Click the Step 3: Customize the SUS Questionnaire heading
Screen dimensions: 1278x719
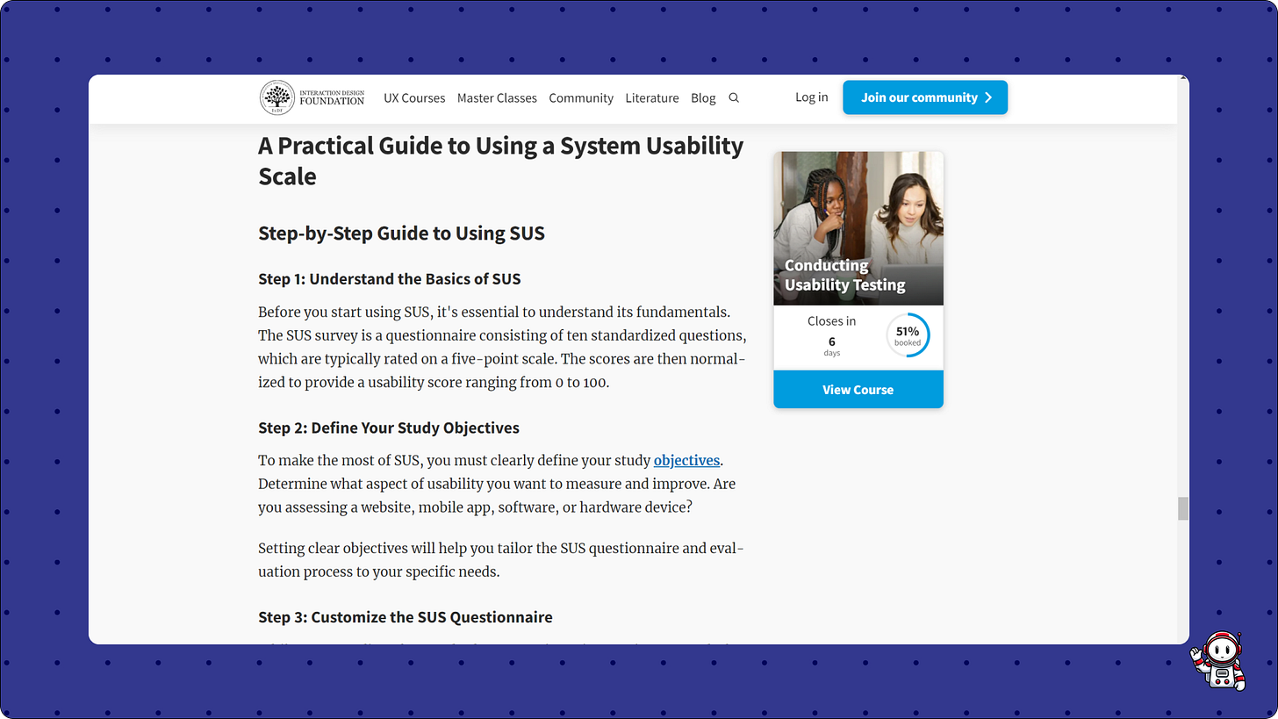[x=406, y=617]
